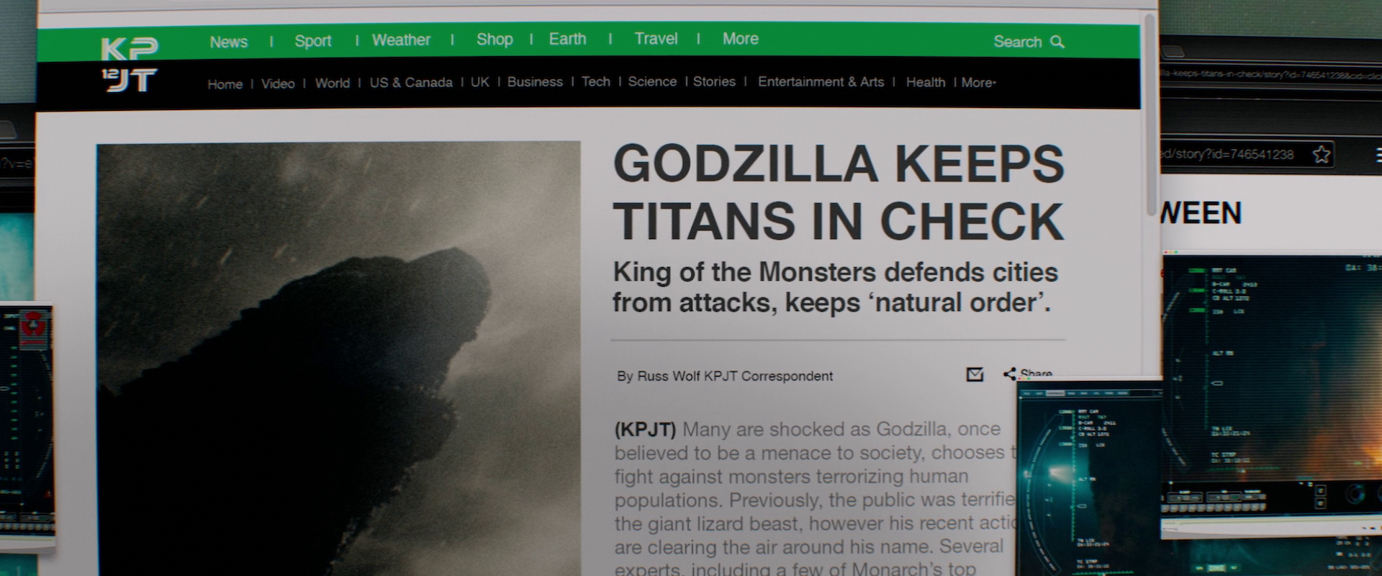Select the Science tab
Screen dimensions: 1382x576
[652, 82]
